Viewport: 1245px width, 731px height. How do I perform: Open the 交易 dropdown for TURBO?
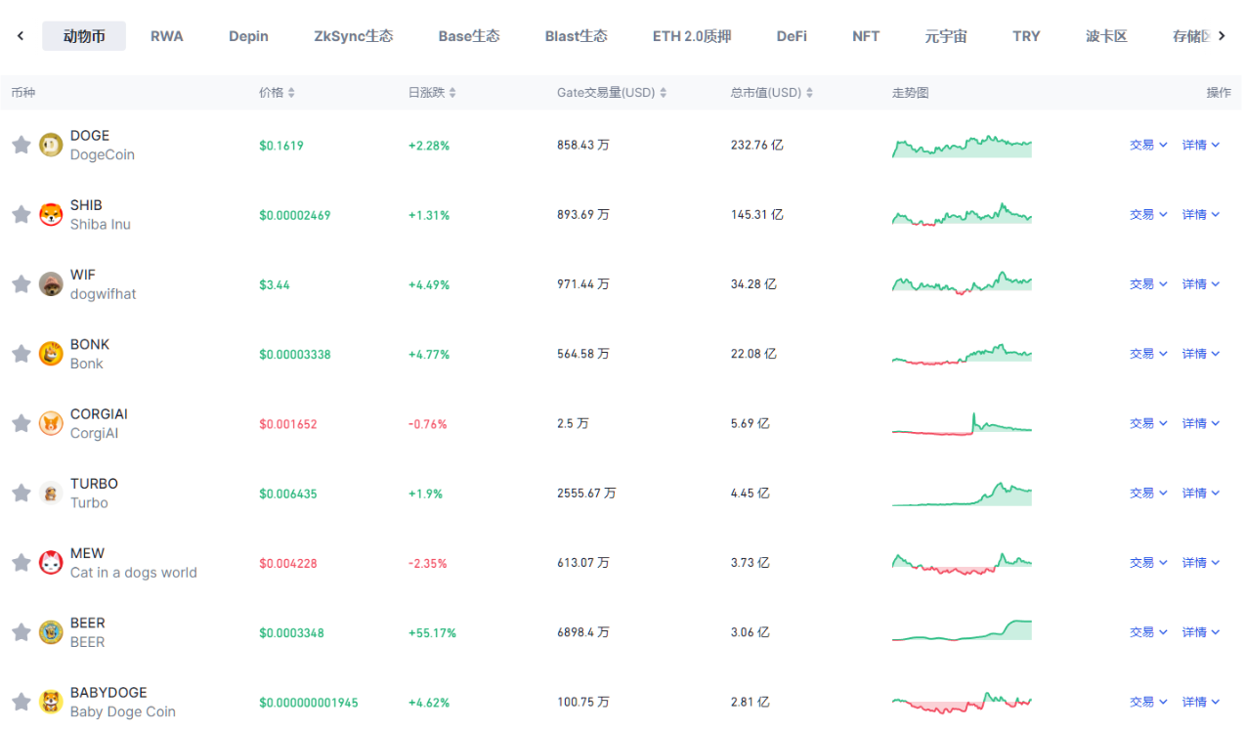[1148, 494]
